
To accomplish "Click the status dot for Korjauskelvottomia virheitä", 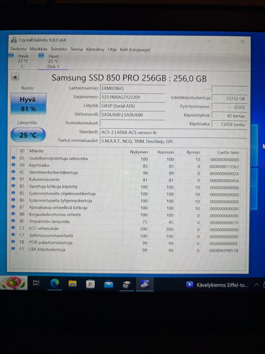I will (14, 214).
